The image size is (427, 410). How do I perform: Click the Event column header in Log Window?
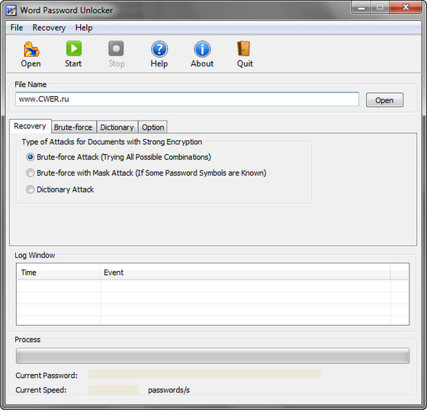(245, 273)
